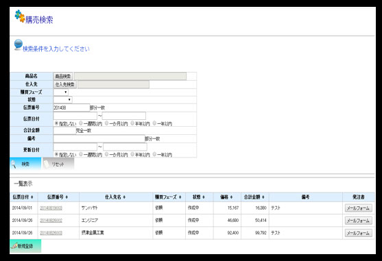Viewport: 382px width, 261px height.
Task: Click the 伝票番号 field containing 201408
Action: click(x=71, y=108)
